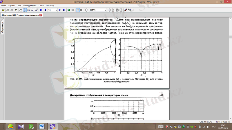This screenshot has width=232, height=130.
Task: Click the Print icon in toolbar
Action: (8, 10)
